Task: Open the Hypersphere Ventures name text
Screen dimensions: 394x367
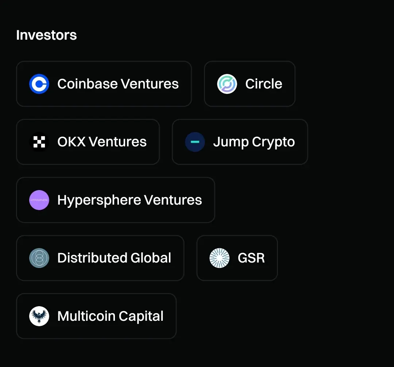Action: click(x=130, y=201)
